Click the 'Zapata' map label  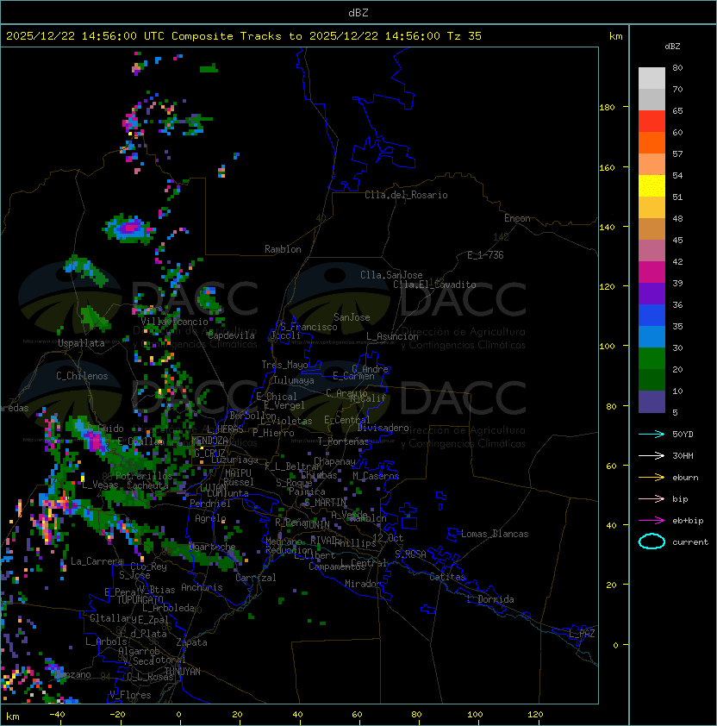(x=191, y=643)
